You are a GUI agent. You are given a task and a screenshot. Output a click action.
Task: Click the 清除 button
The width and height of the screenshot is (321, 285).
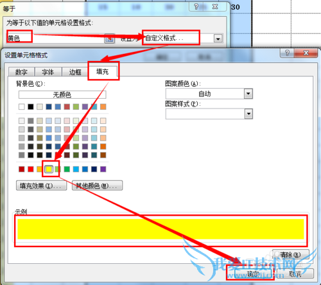[x=291, y=255]
